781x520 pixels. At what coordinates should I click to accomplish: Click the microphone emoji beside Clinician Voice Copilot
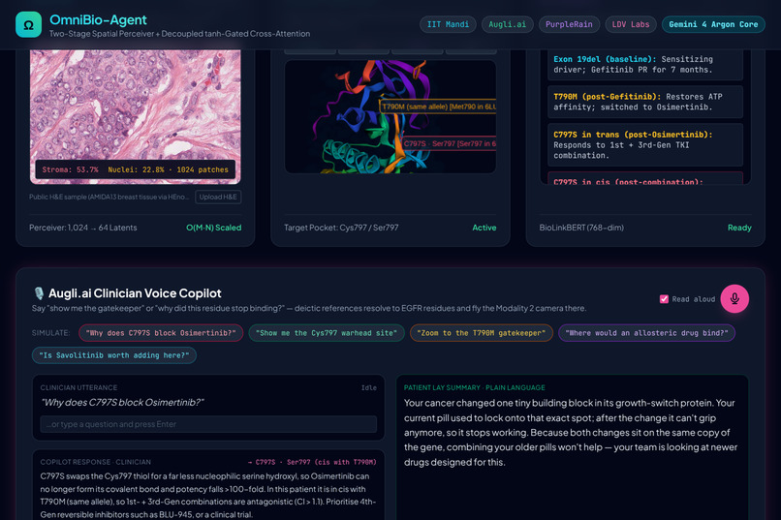pyautogui.click(x=39, y=293)
